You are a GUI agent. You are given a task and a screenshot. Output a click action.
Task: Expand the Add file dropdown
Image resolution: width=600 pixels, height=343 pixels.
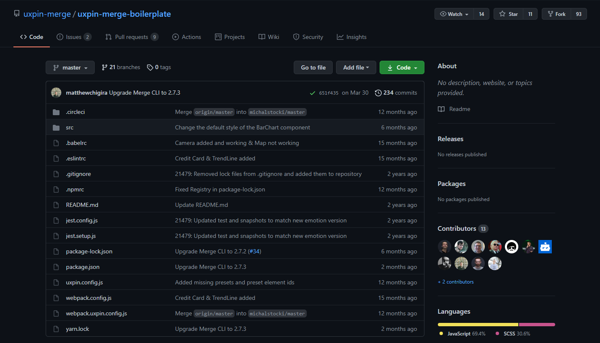tap(356, 67)
